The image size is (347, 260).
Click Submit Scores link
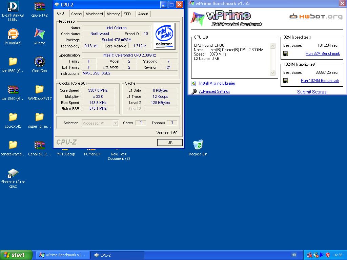click(x=312, y=92)
